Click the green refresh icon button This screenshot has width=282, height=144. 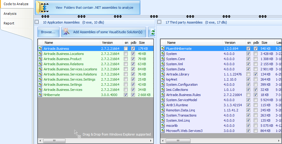coord(152,32)
